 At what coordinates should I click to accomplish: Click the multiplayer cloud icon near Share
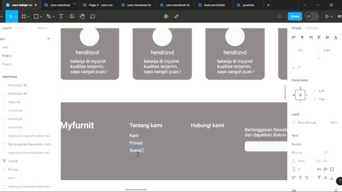point(279,17)
